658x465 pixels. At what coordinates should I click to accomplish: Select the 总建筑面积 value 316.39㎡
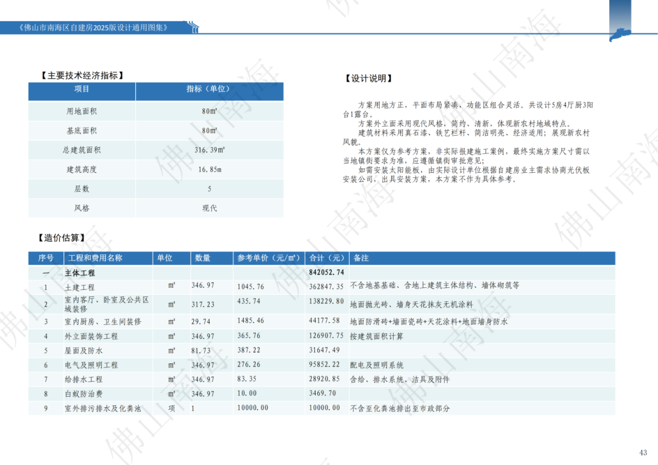tap(210, 150)
